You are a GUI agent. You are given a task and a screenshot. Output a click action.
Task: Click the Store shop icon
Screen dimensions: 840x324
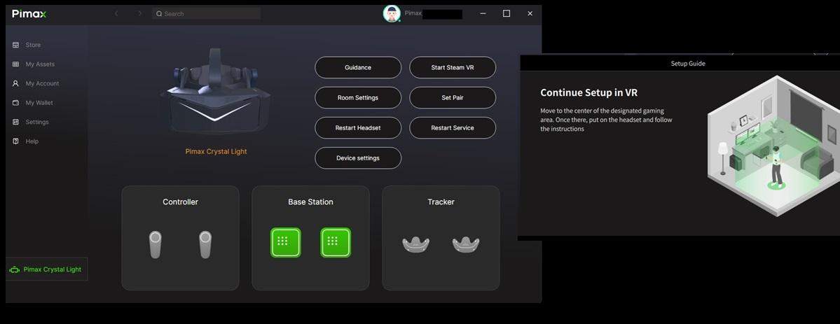[x=15, y=45]
